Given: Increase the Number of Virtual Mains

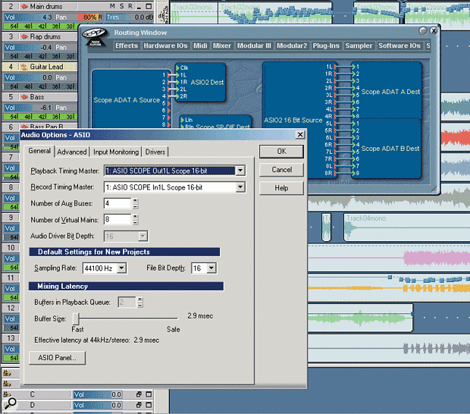Looking at the screenshot, I should click(x=136, y=217).
